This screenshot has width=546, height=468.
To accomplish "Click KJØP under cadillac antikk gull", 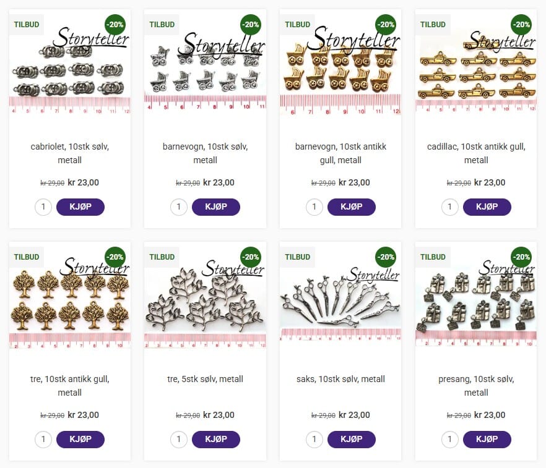I will tap(487, 207).
